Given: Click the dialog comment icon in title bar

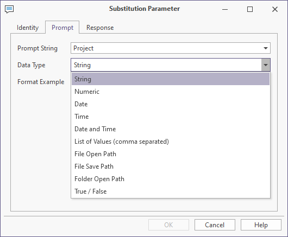Looking at the screenshot, I should (9, 9).
